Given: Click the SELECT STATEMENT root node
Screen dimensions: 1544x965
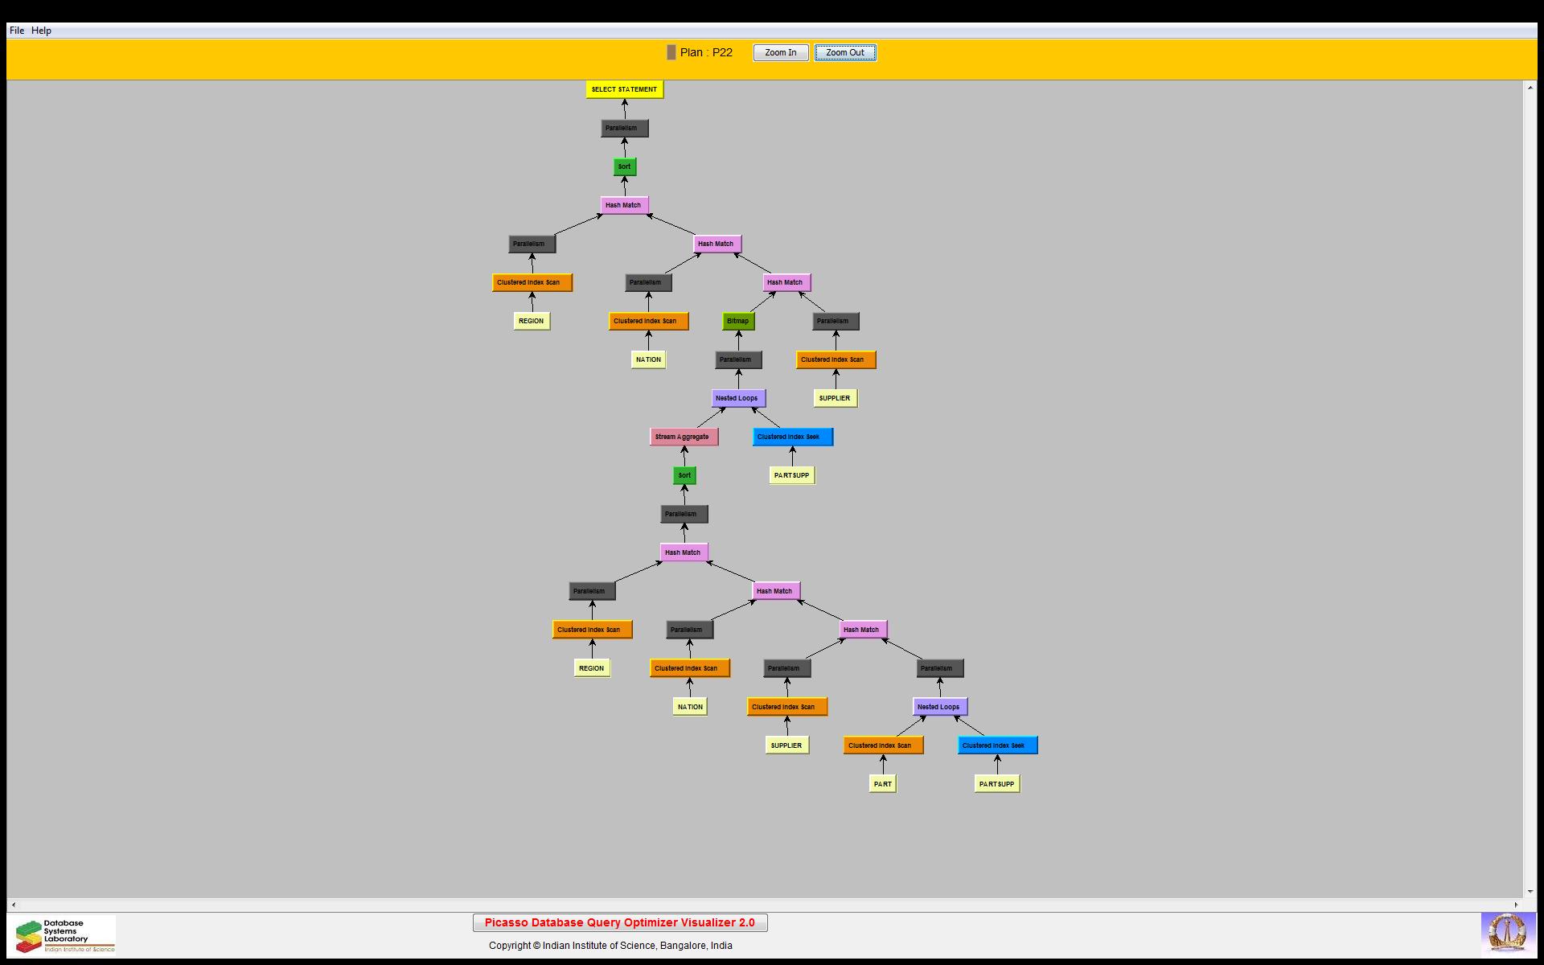Looking at the screenshot, I should tap(624, 89).
